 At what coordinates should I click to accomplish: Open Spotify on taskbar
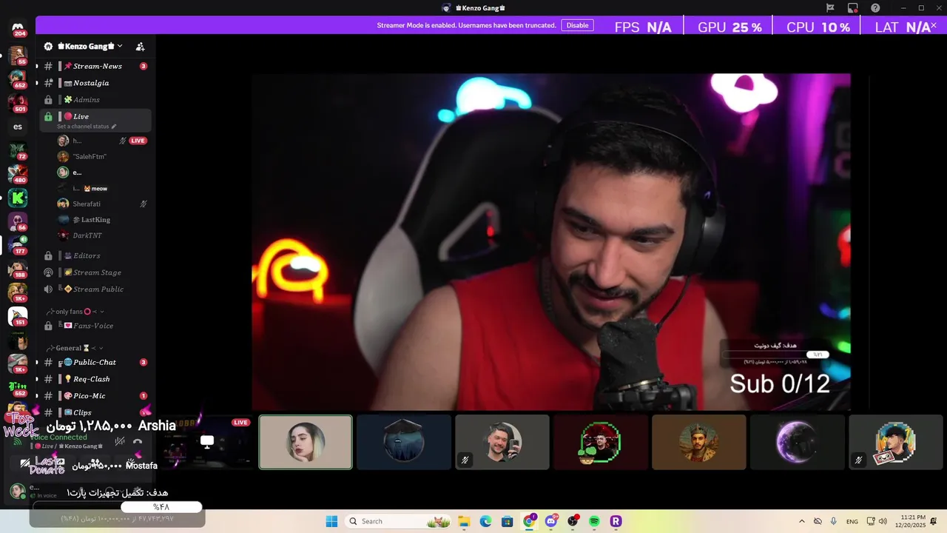click(594, 521)
